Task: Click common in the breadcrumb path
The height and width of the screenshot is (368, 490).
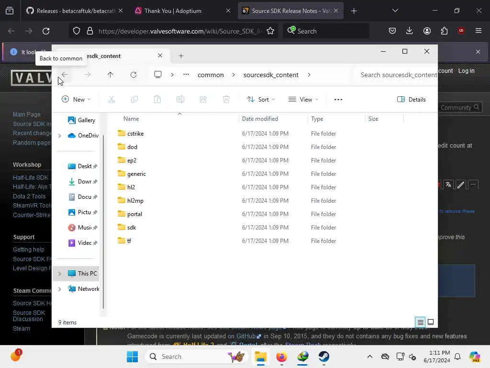Action: 211,75
